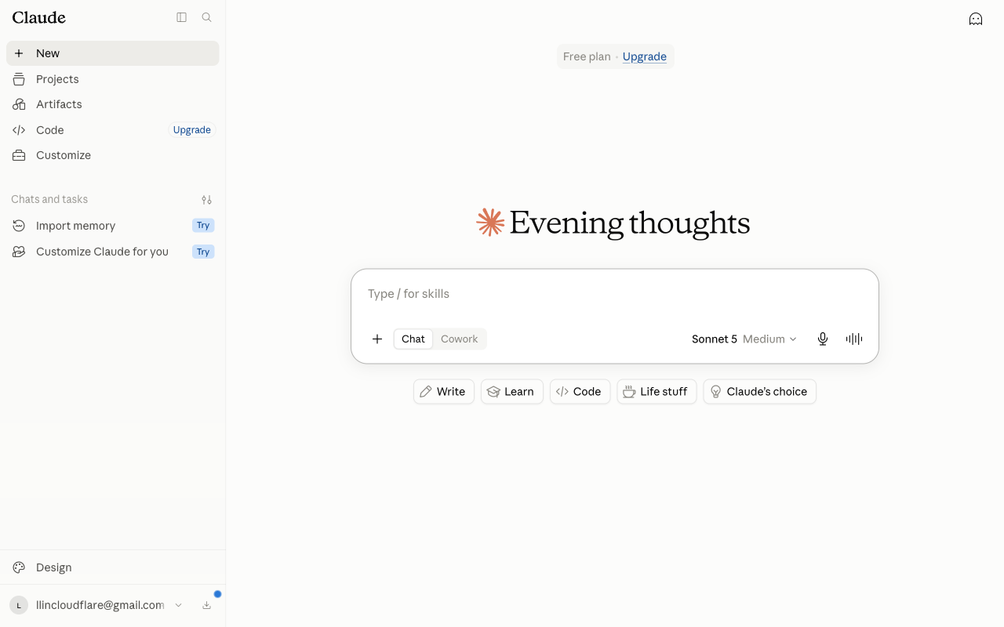Open Customize in the sidebar

click(x=113, y=155)
